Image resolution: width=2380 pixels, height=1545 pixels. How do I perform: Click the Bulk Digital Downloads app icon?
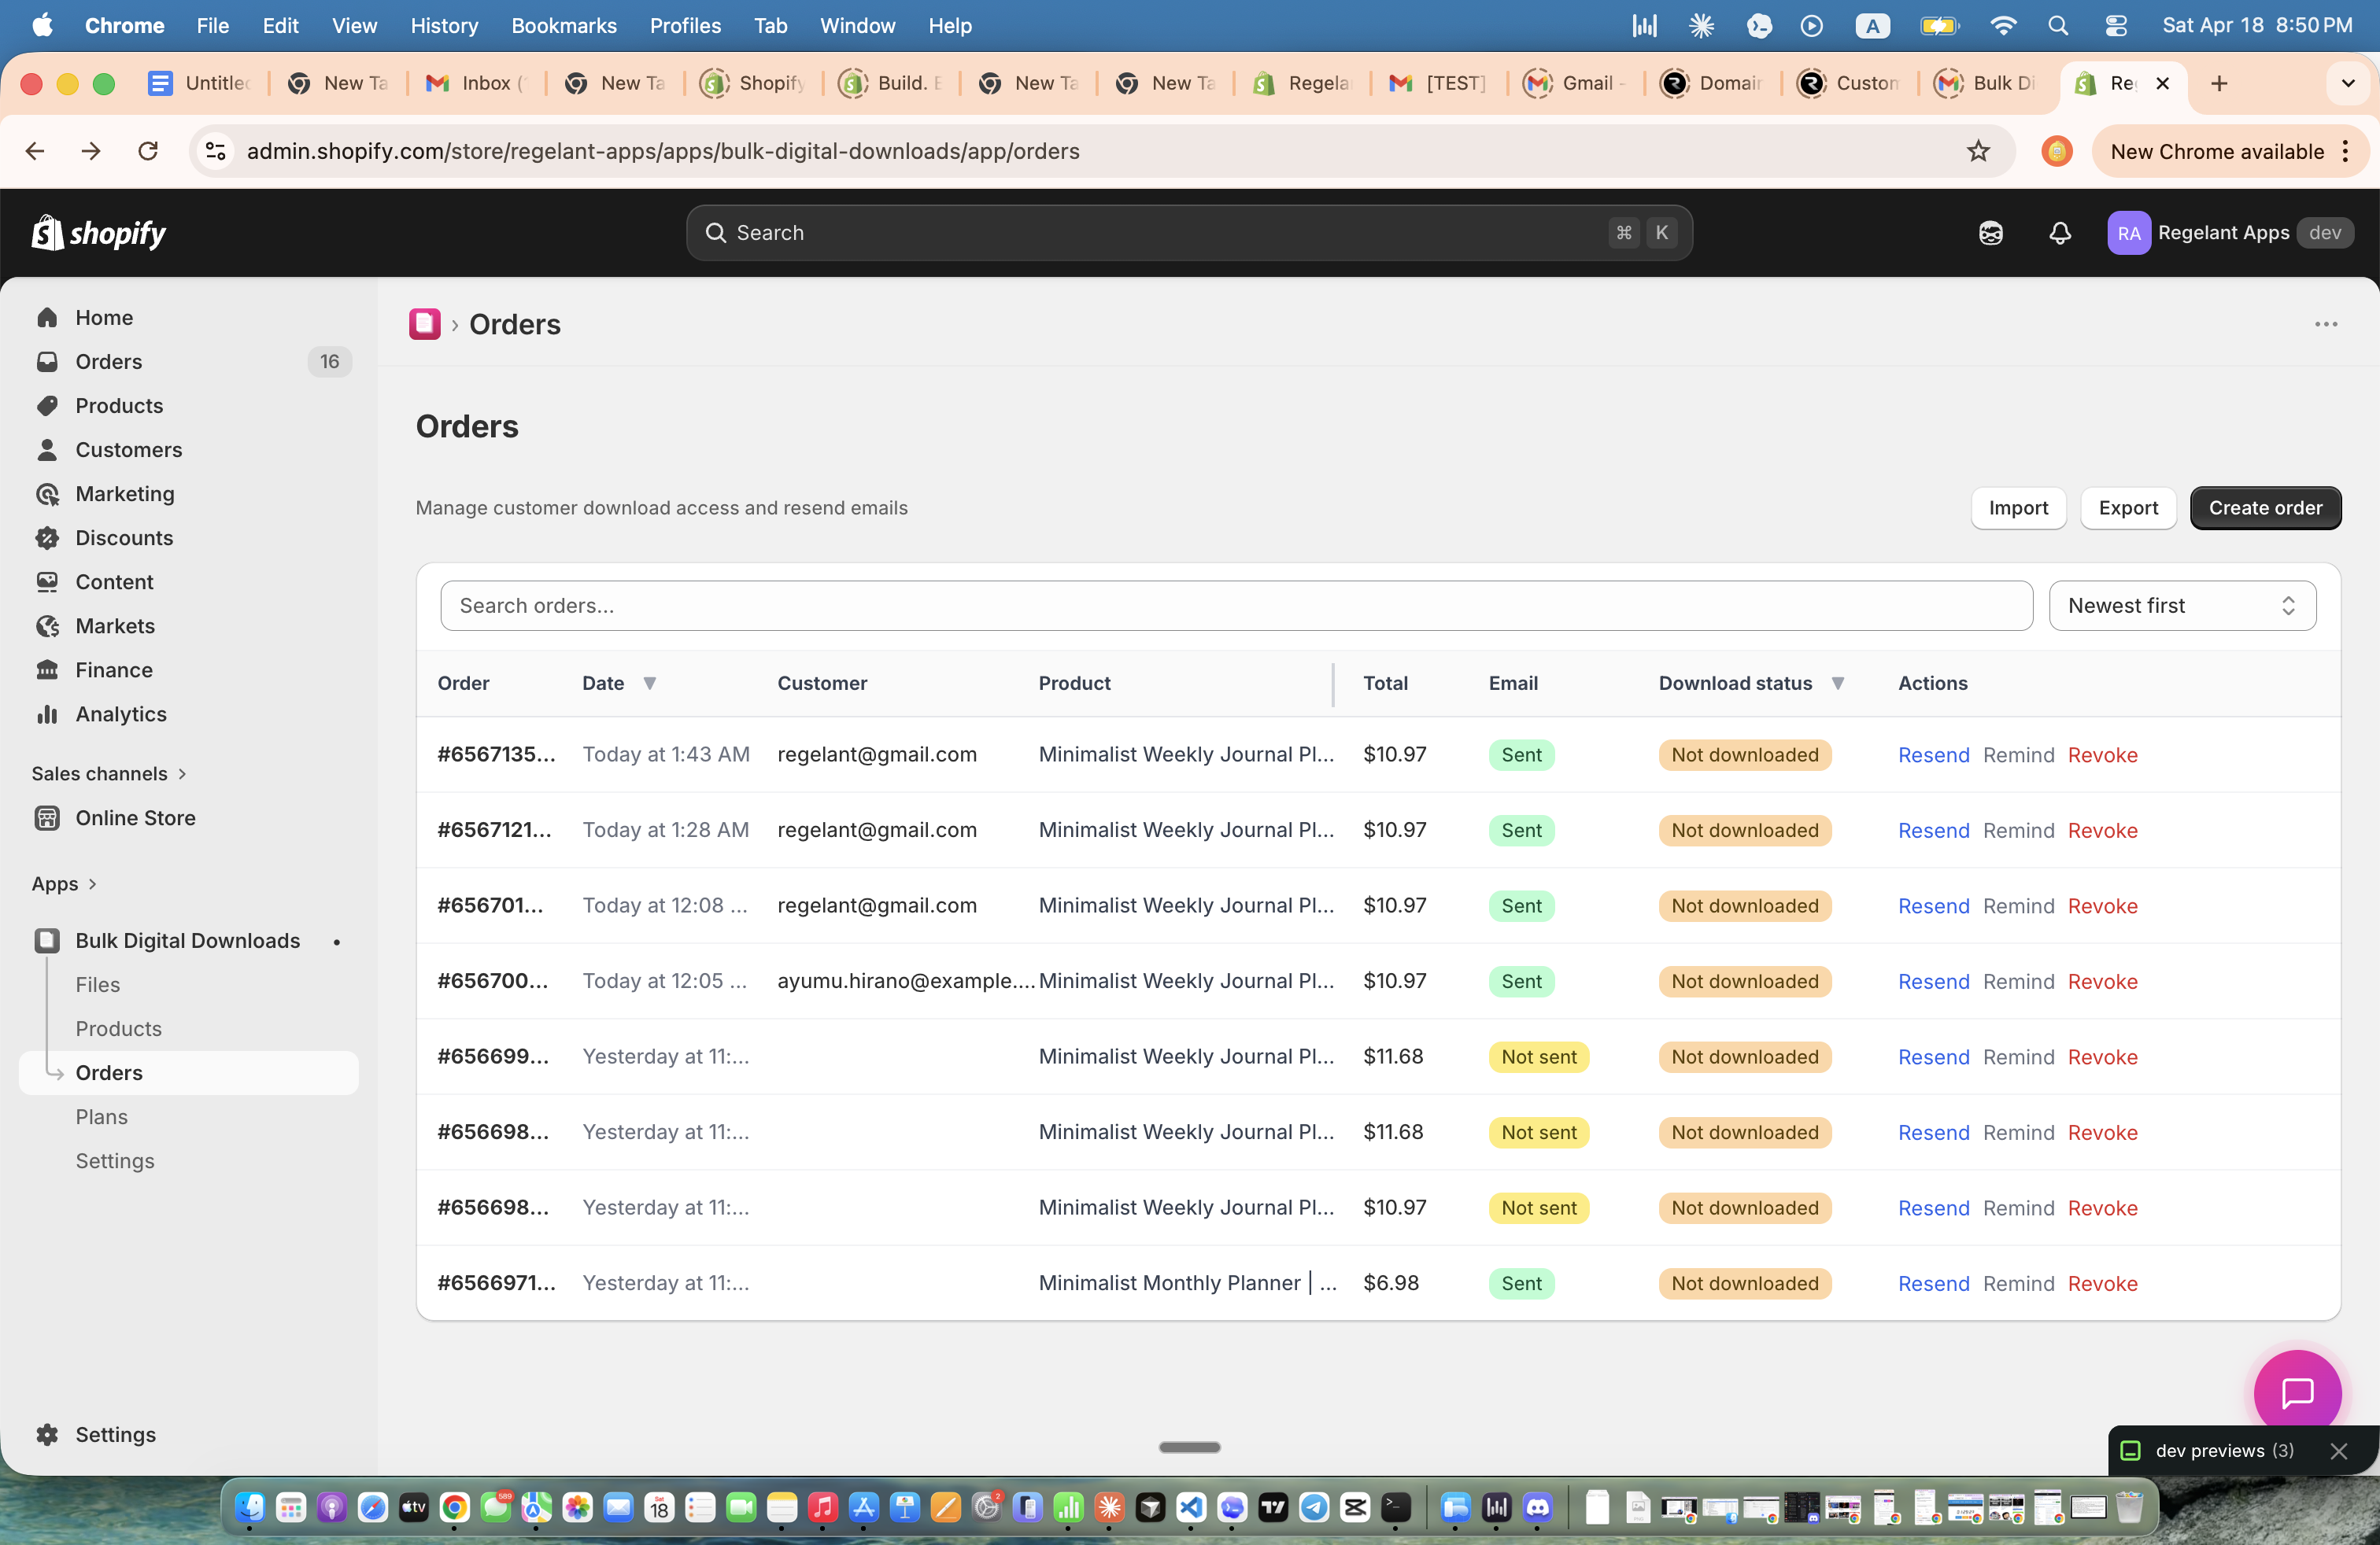pos(46,939)
